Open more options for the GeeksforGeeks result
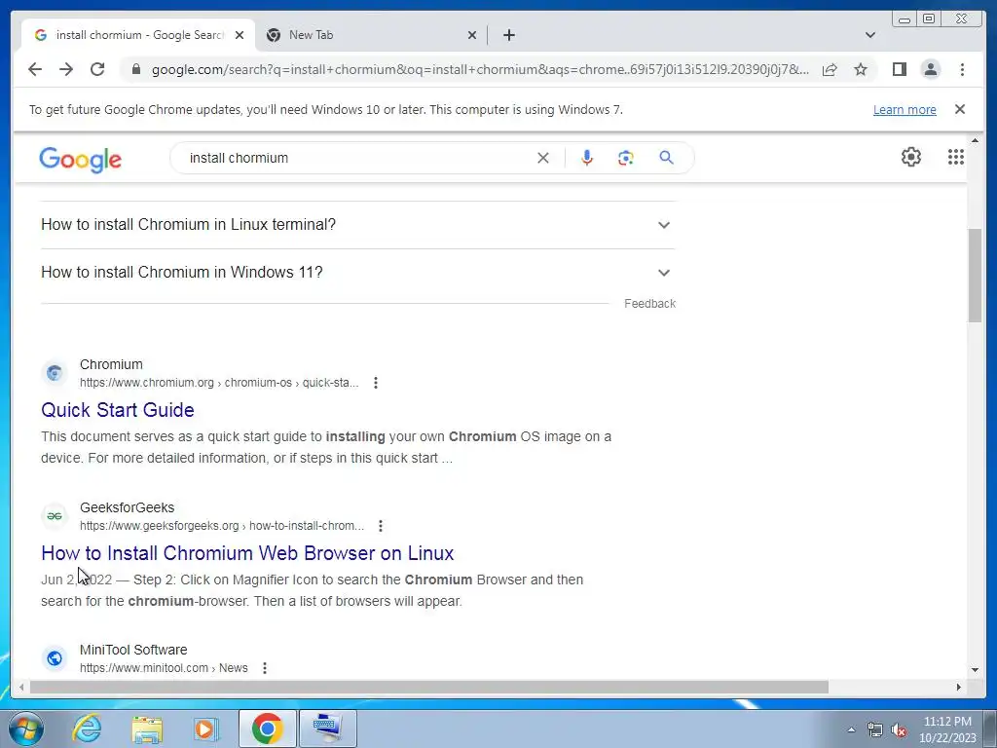 [381, 525]
